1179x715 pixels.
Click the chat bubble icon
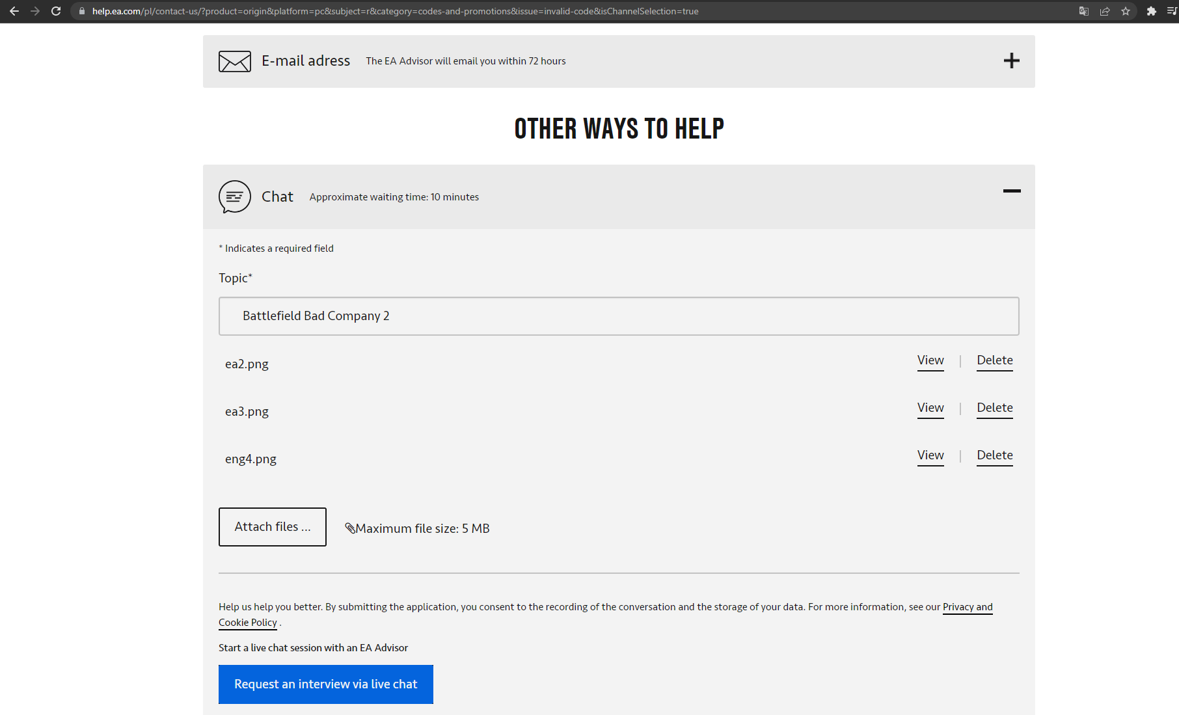[x=235, y=196]
